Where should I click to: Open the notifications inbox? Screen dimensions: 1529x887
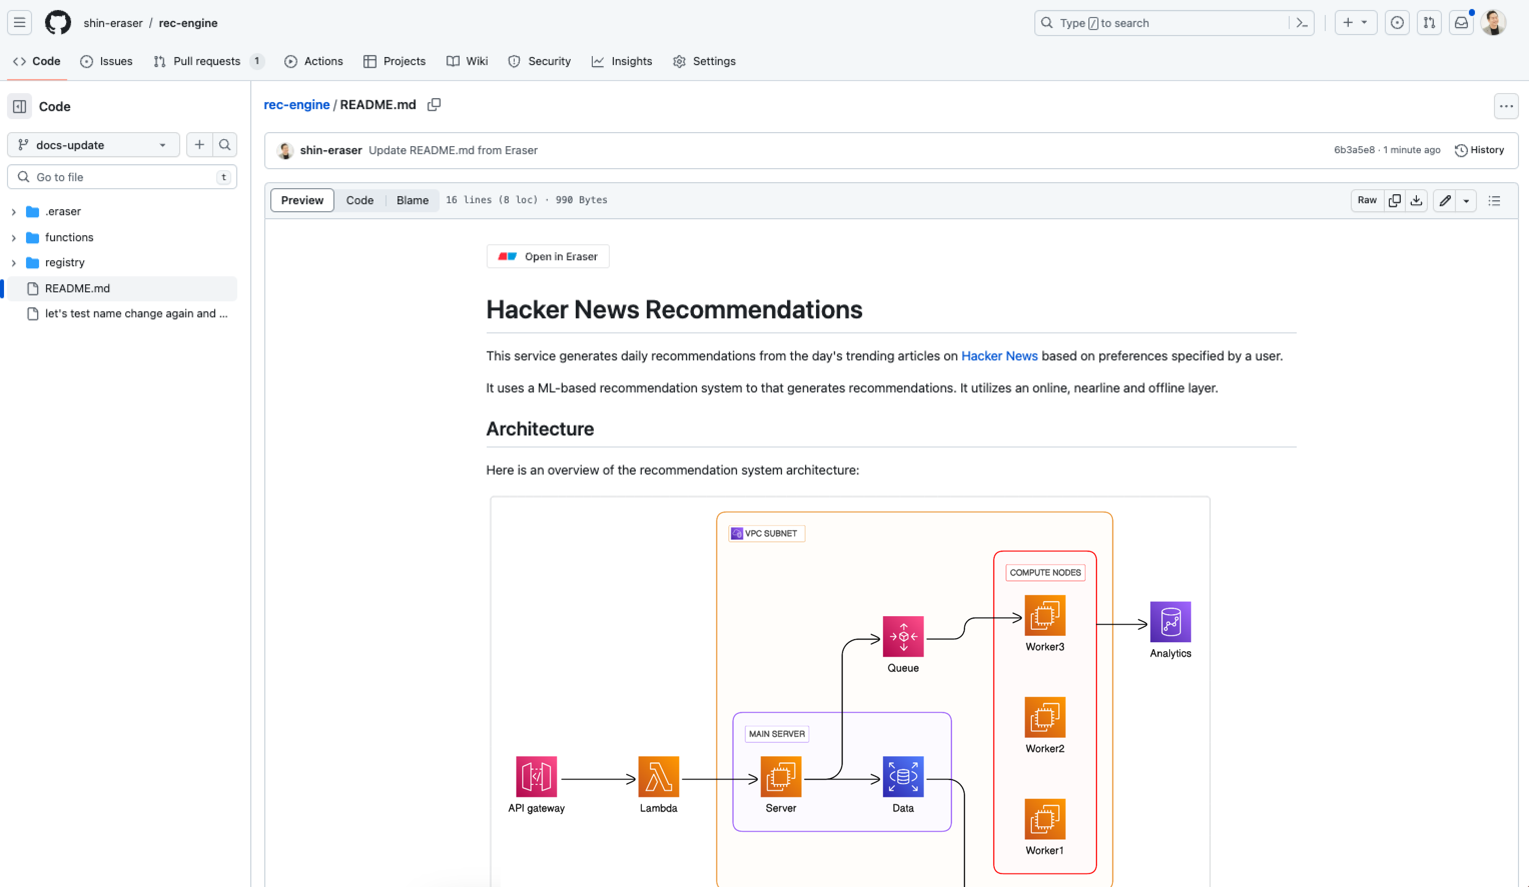(1461, 23)
